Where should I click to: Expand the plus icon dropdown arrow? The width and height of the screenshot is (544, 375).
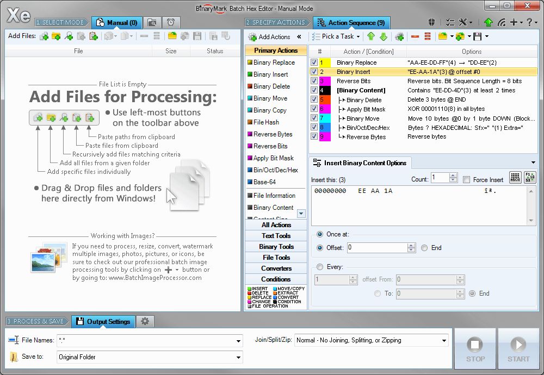point(522,23)
